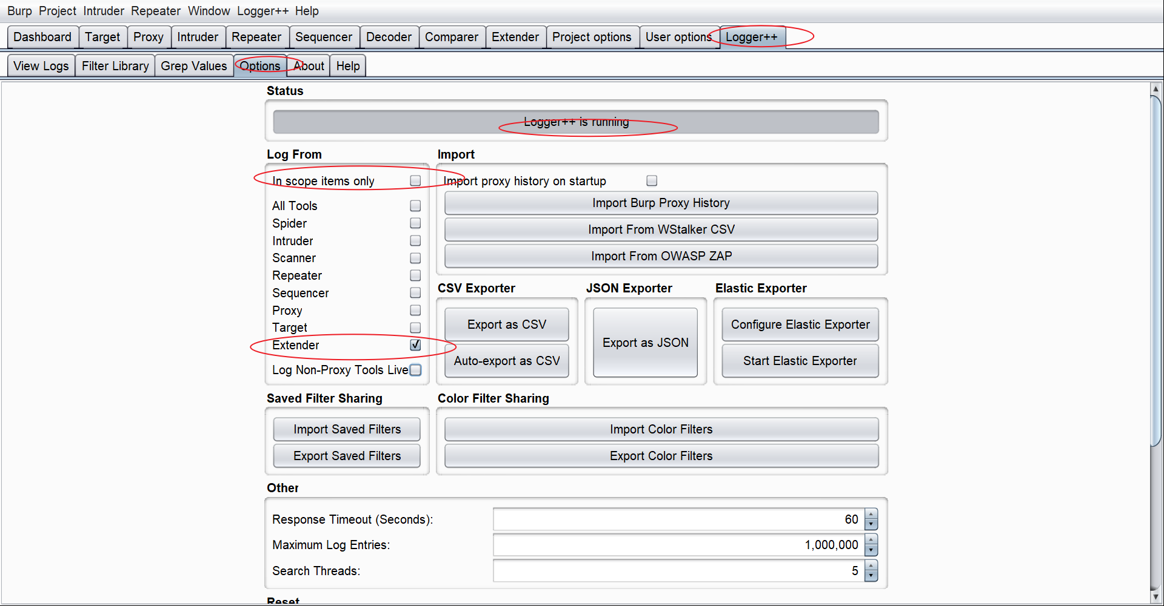Image resolution: width=1164 pixels, height=606 pixels.
Task: Toggle 'Import proxy history on startup' checkbox
Action: pyautogui.click(x=652, y=181)
